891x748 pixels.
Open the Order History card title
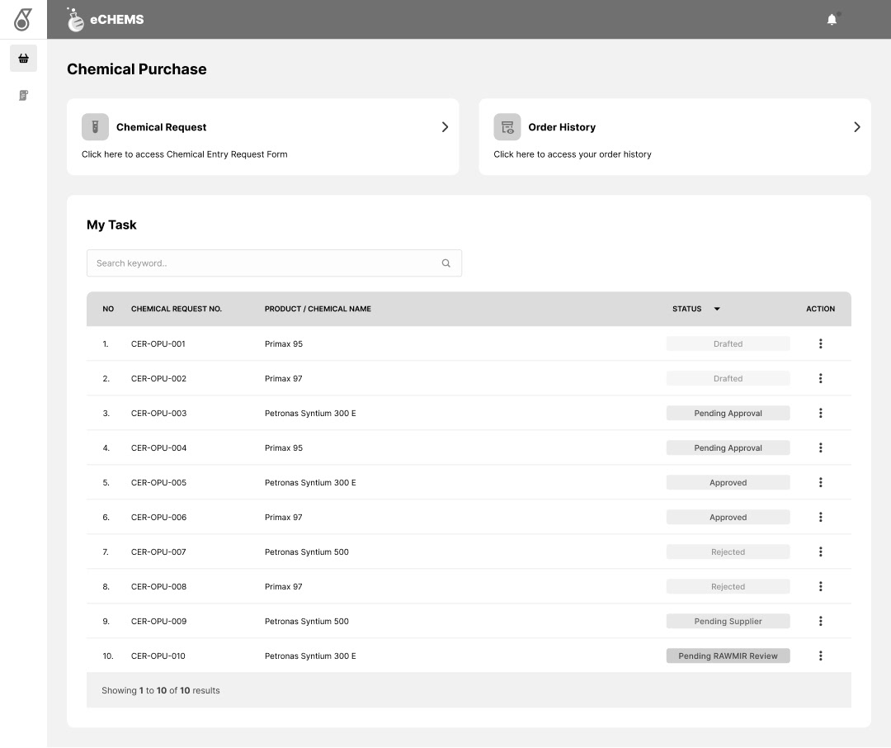(562, 127)
